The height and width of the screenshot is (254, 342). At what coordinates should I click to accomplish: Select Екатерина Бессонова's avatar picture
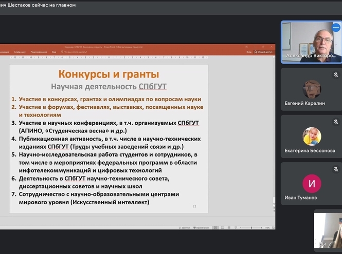[312, 136]
